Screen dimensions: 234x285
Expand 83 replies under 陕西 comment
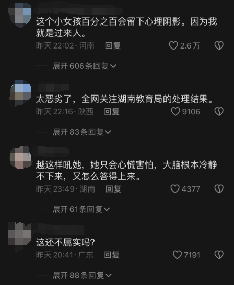pos(82,132)
